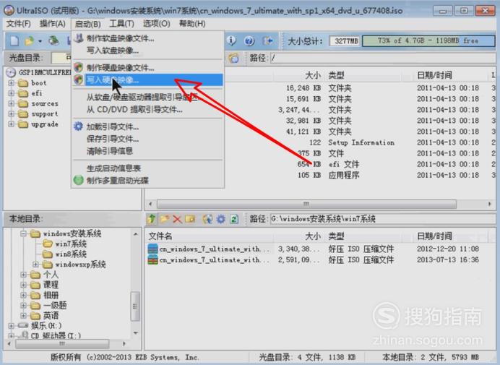This screenshot has height=365, width=500.
Task: Click the 2013-07-13 16:36 date cell
Action: tap(448, 259)
